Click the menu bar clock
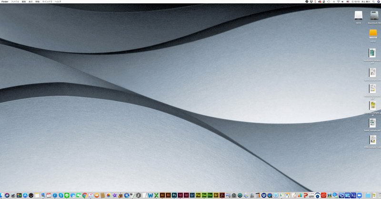The image size is (381, 199). click(x=356, y=1)
